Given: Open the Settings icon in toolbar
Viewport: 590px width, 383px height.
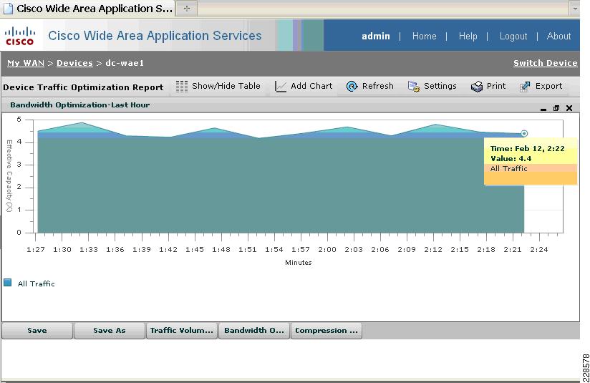Looking at the screenshot, I should point(414,87).
